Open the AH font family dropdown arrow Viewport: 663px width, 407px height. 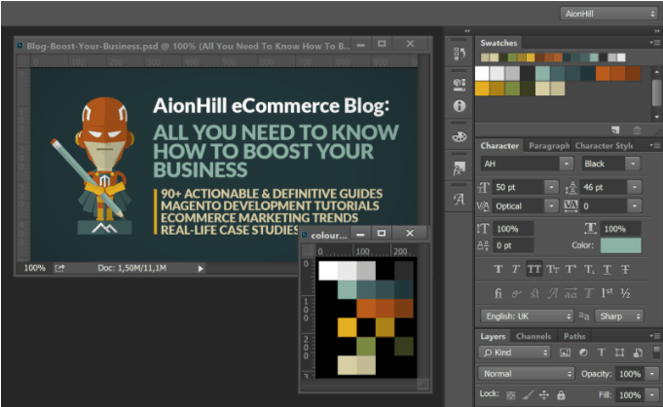(567, 164)
